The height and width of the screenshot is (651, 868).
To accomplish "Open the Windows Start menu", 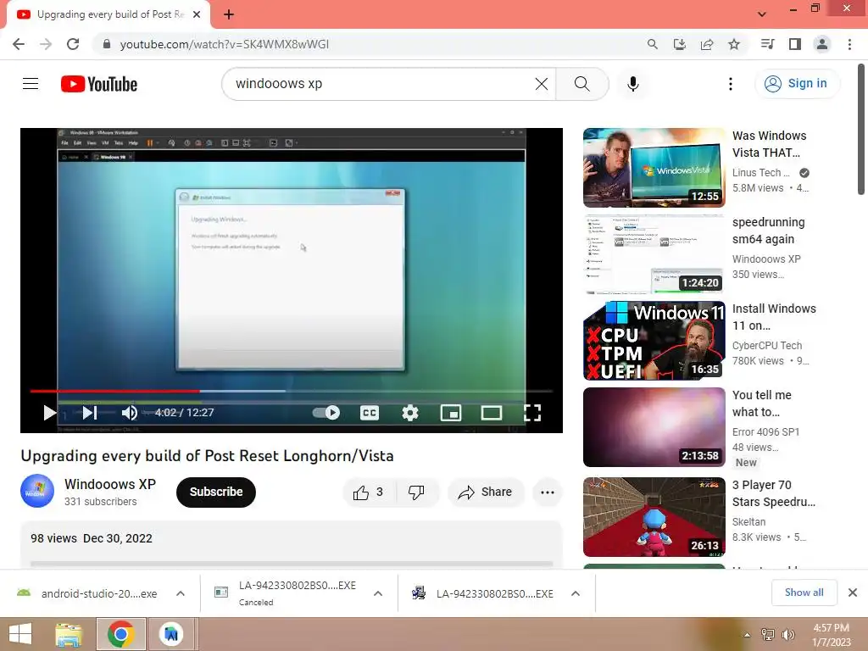I will 20,634.
